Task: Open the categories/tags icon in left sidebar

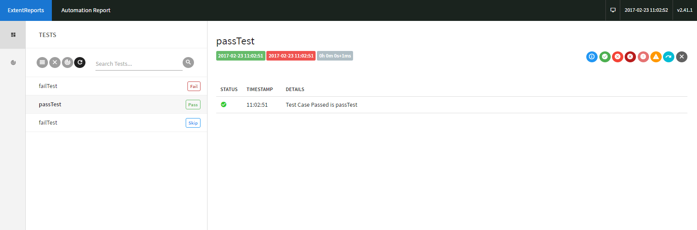Action: click(13, 63)
